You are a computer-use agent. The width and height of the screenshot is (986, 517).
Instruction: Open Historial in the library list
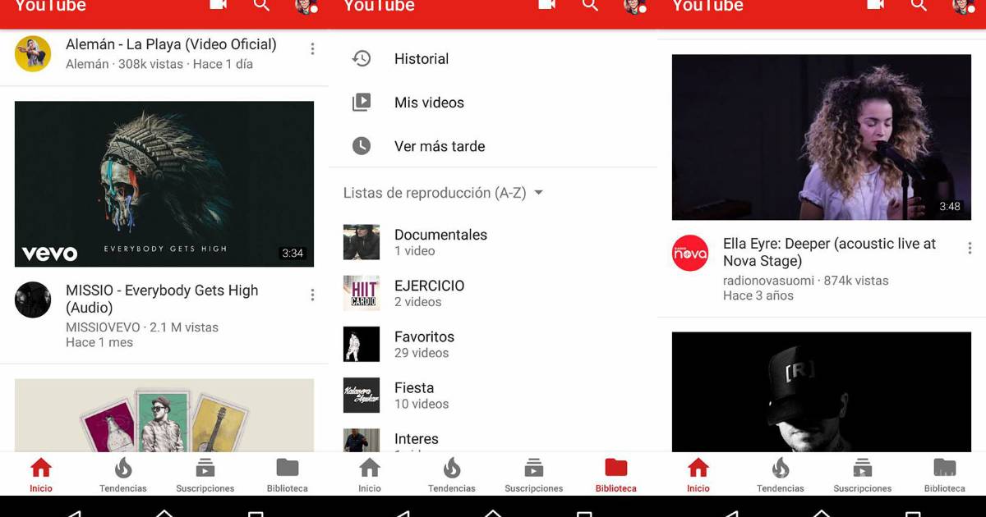(x=421, y=59)
